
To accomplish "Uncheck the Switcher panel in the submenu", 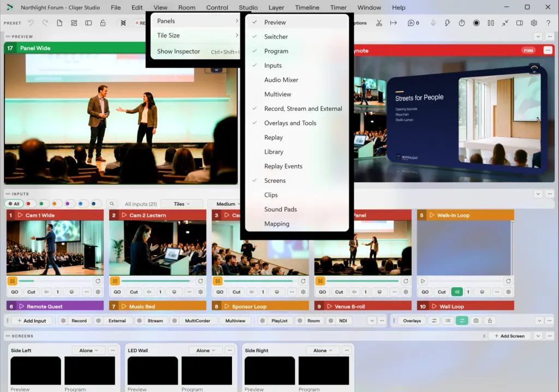I will coord(296,37).
